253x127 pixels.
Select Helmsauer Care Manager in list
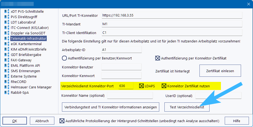(31, 87)
